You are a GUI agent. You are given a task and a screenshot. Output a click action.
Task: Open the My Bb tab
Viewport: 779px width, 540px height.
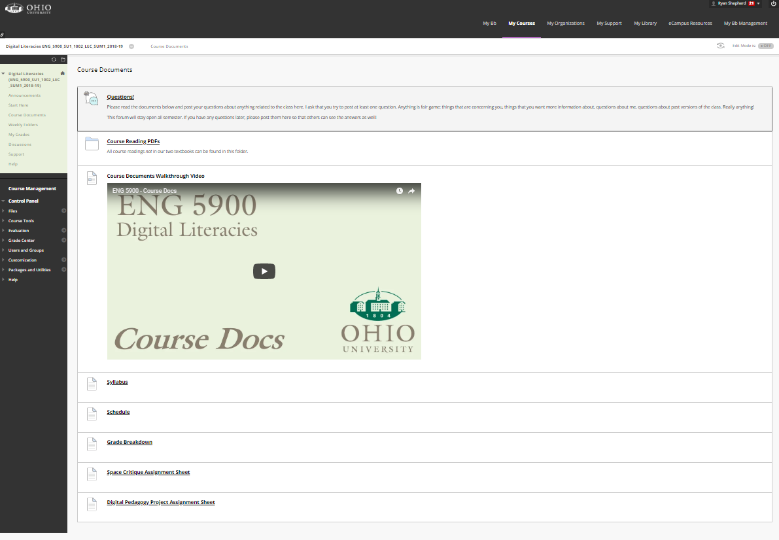489,24
